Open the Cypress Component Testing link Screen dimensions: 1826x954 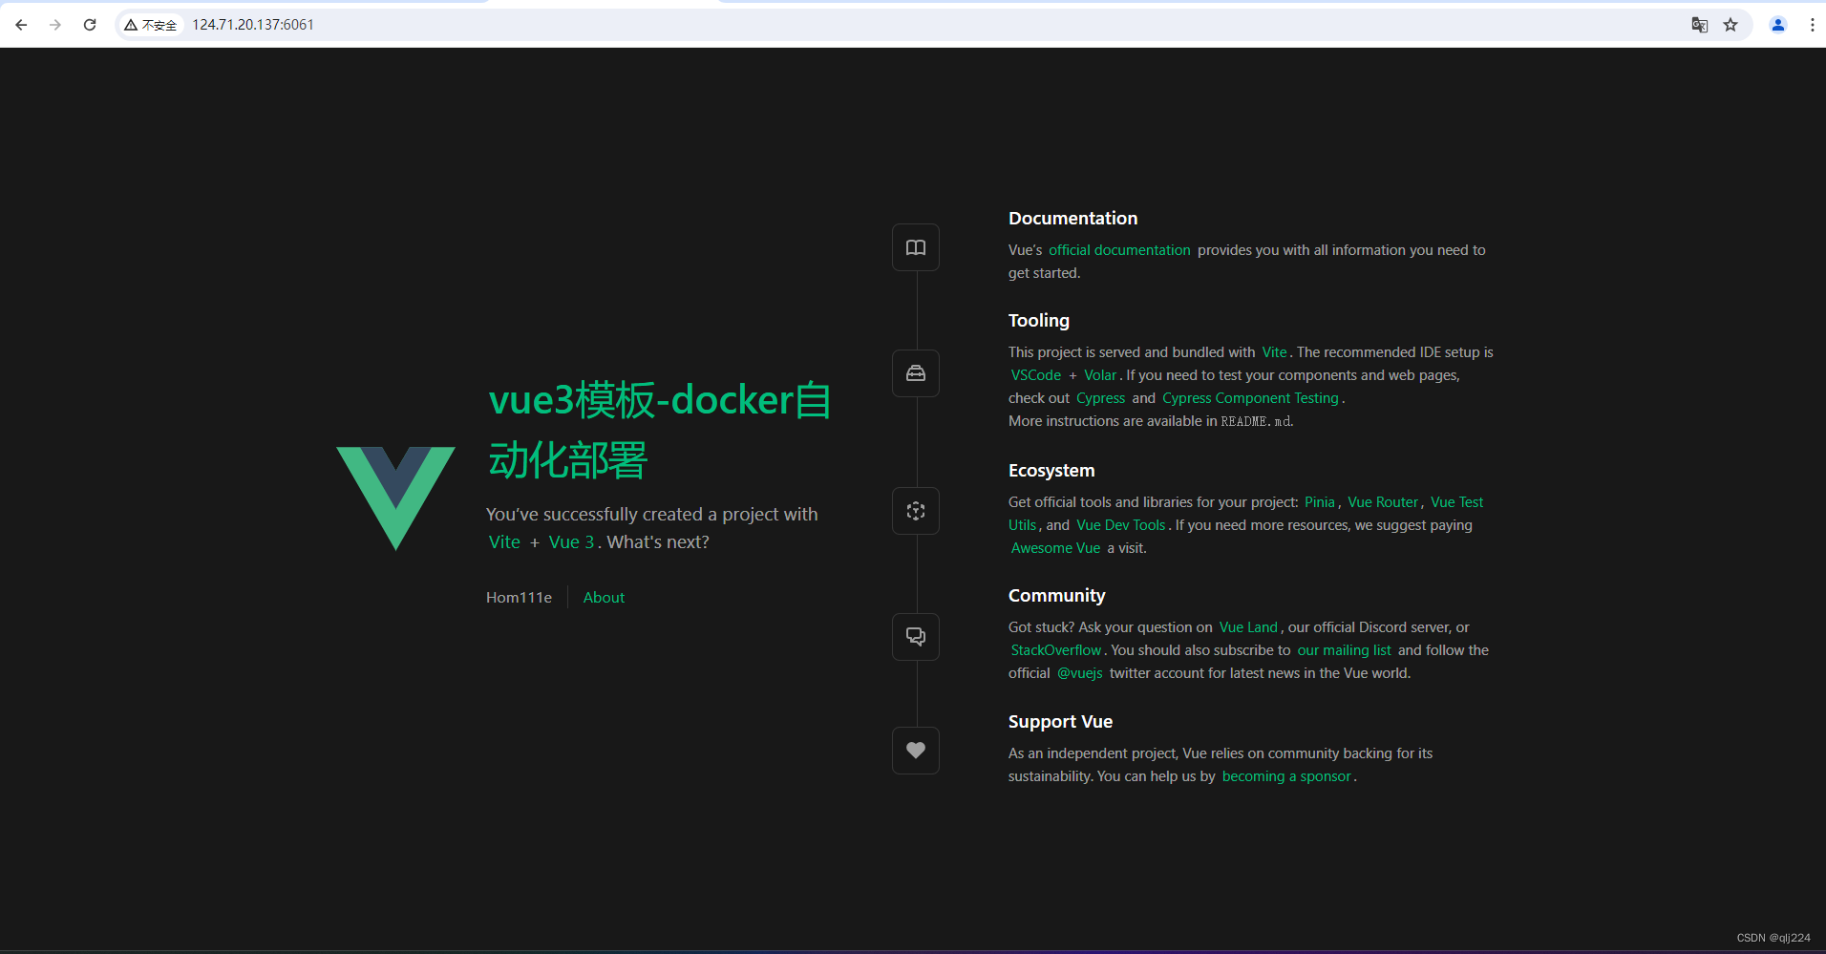pyautogui.click(x=1250, y=398)
